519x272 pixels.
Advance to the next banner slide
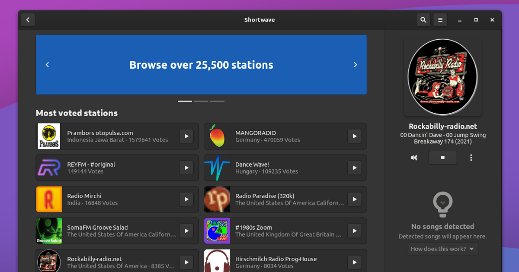356,65
